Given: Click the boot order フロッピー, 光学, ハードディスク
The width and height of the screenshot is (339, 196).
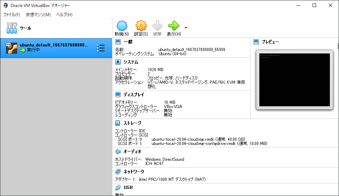Looking at the screenshot, I should tap(173, 78).
